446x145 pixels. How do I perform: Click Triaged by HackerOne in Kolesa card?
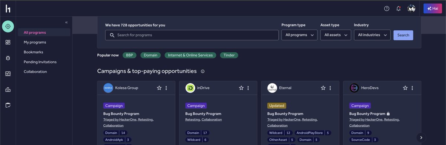coord(120,119)
